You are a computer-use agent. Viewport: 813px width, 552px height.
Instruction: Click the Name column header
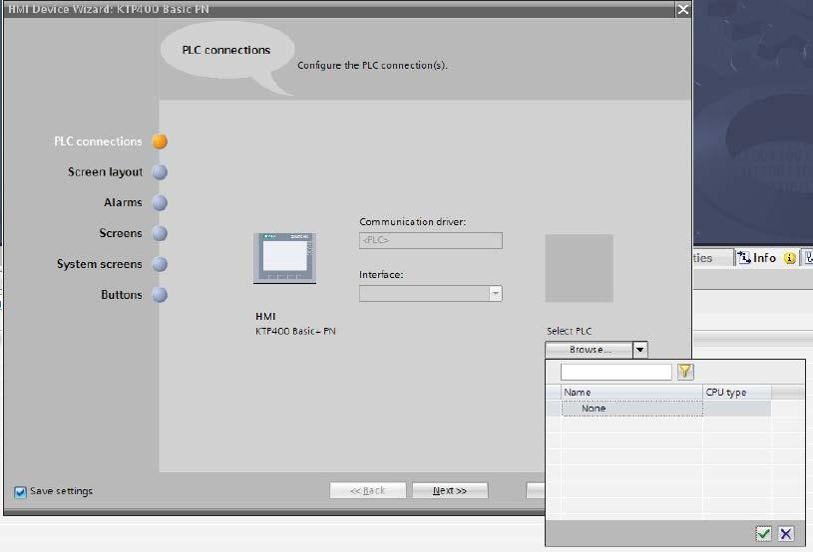[x=632, y=392]
